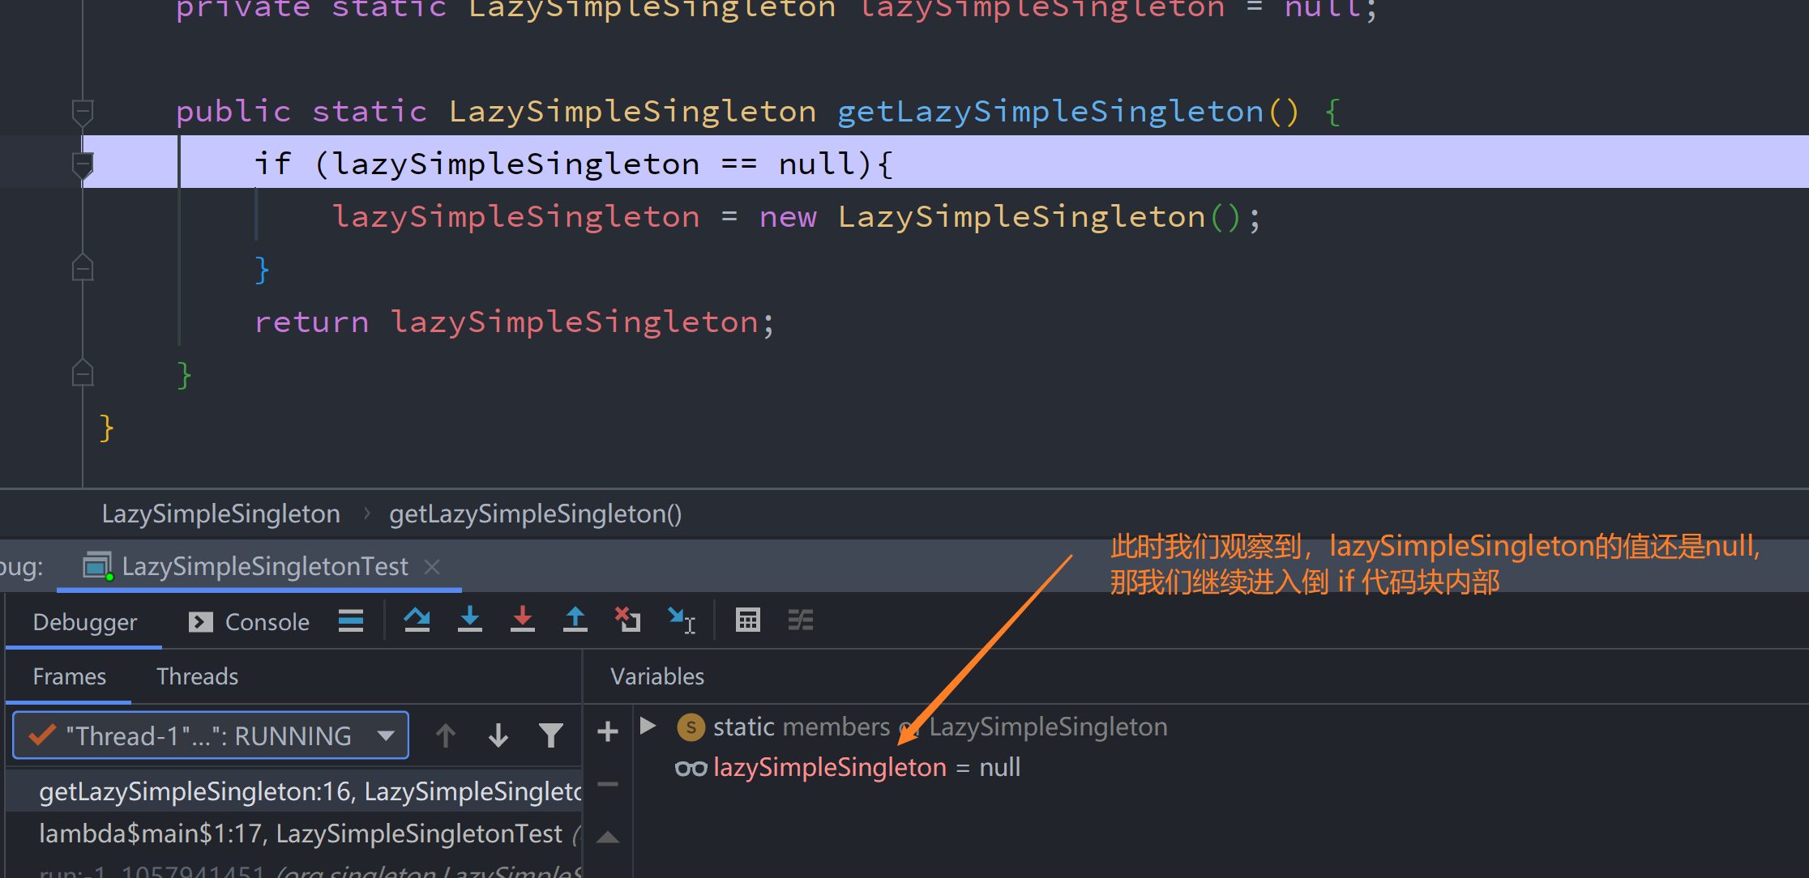Click the Trace Current Stream Chain icon
Screen dimensions: 1809x878
pyautogui.click(x=800, y=620)
